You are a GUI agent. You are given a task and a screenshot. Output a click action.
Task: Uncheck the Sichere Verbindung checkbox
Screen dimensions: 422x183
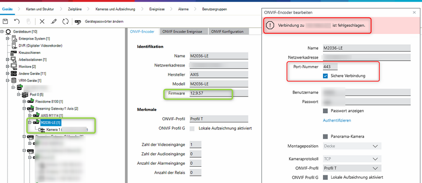point(325,76)
